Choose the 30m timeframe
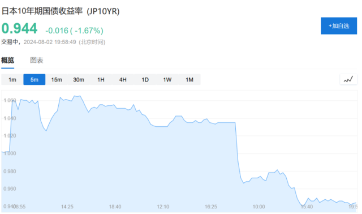The image size is (362, 214). (79, 79)
